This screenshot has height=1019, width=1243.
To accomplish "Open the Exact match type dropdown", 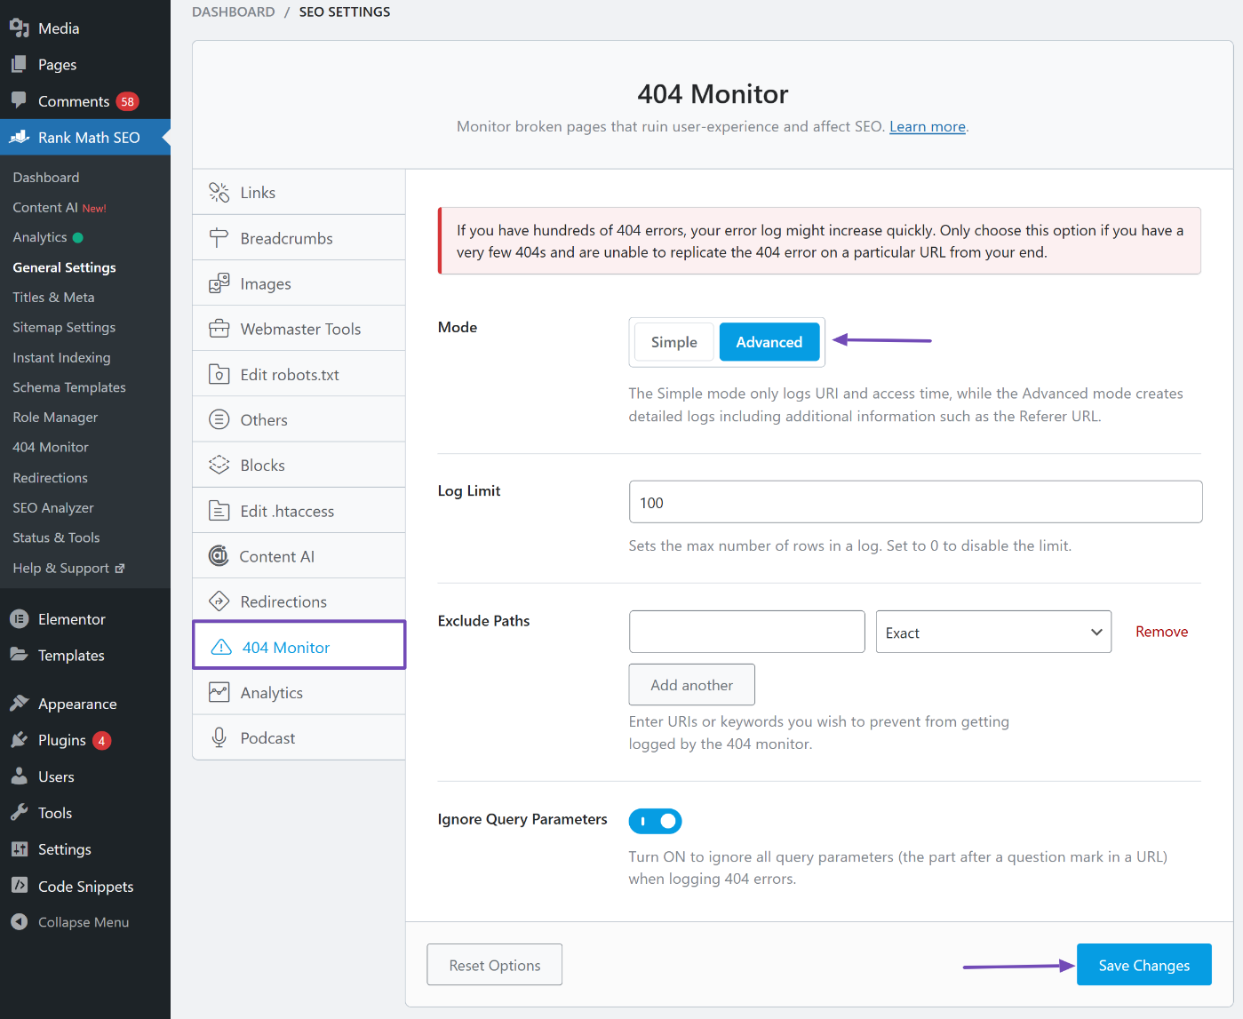I will coord(992,632).
